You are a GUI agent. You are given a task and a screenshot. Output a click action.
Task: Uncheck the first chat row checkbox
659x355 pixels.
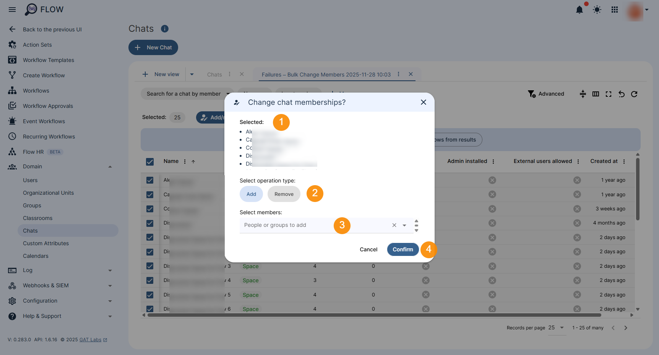149,180
